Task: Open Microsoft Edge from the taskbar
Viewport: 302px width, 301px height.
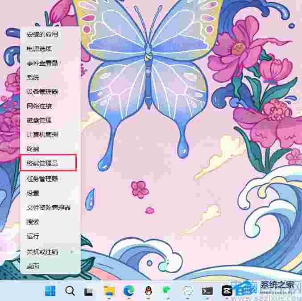Action: click(129, 291)
